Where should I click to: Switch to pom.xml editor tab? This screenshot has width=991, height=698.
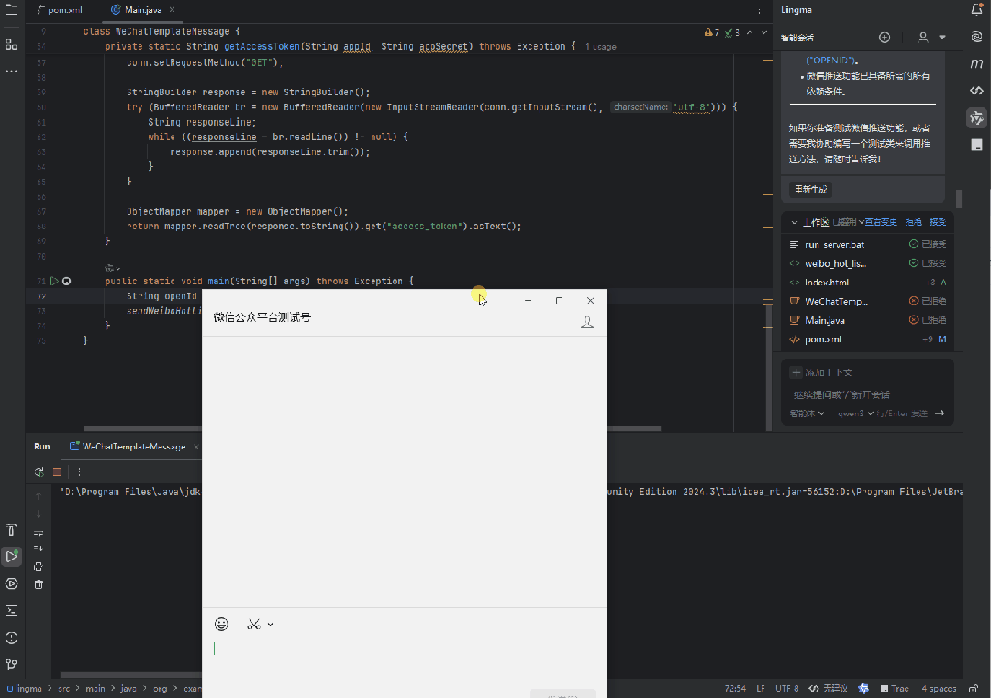(x=60, y=10)
